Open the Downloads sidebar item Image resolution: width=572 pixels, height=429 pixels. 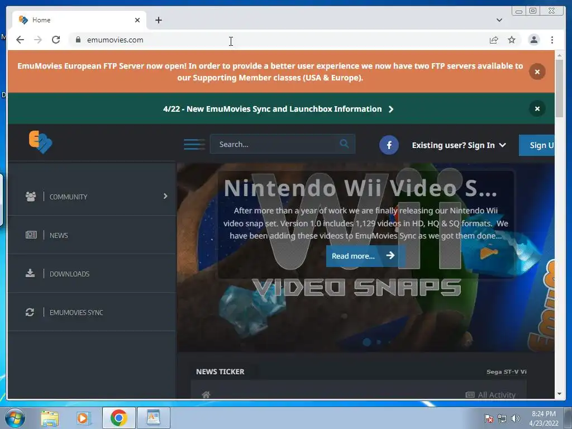coord(92,274)
